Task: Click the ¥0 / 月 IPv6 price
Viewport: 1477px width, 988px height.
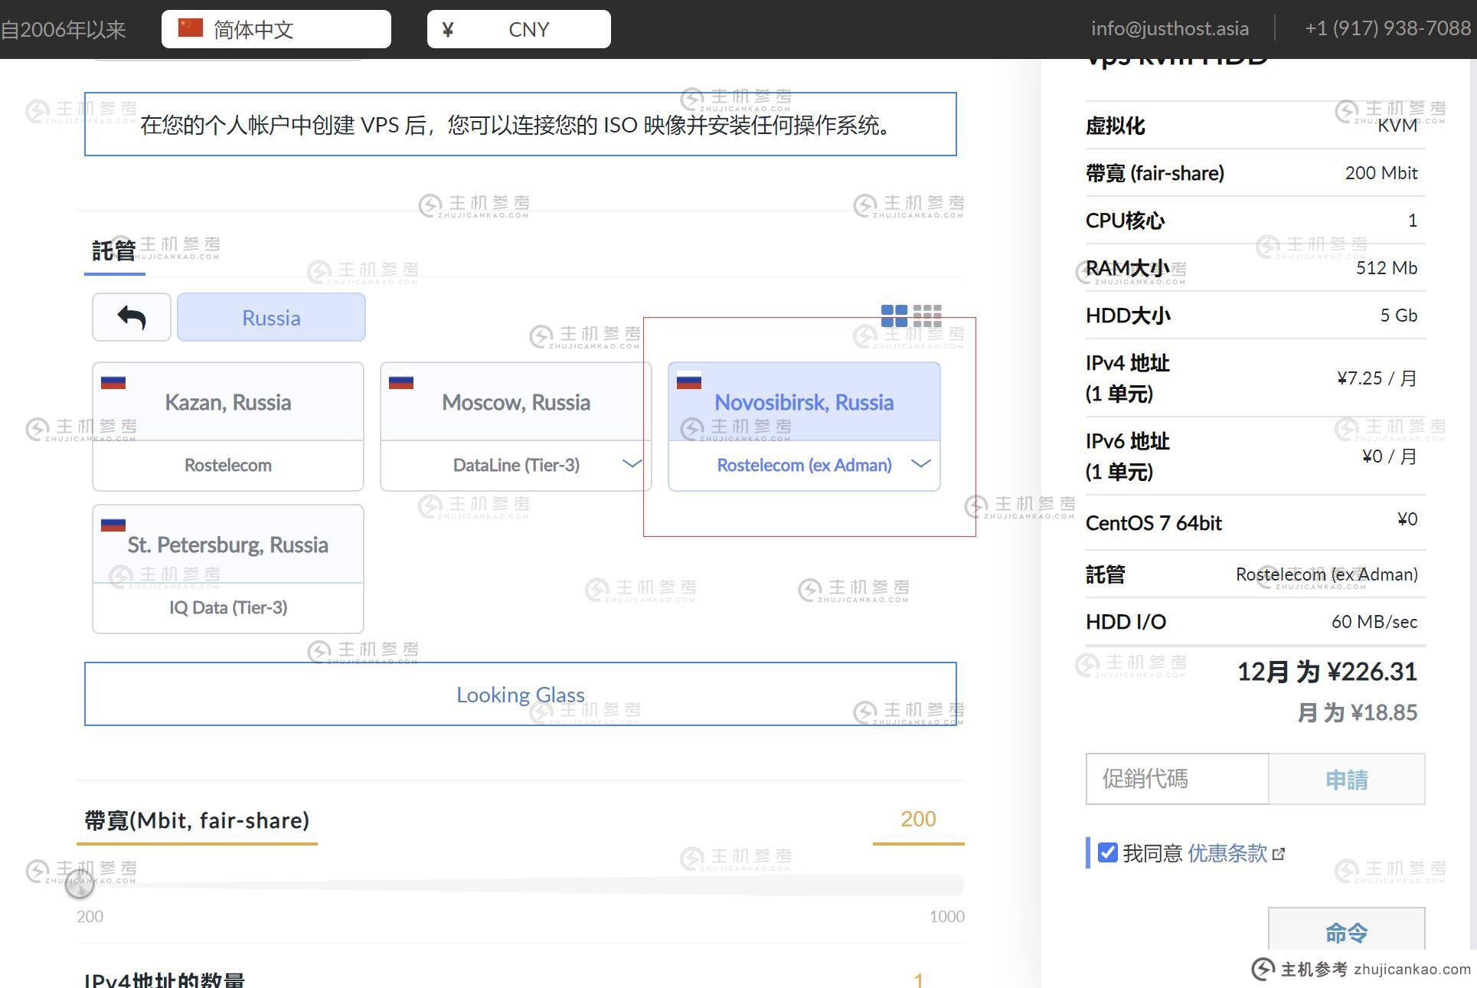Action: pos(1390,456)
